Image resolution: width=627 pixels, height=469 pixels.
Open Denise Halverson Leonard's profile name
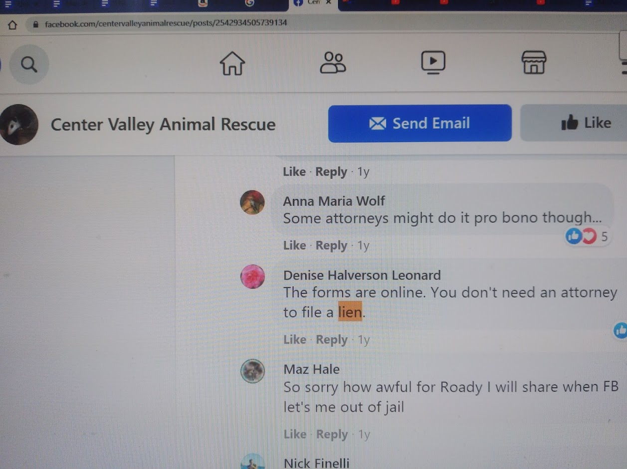[x=362, y=275]
